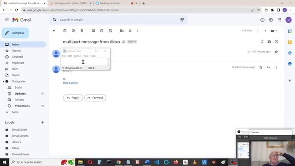Open Google Keep side panel

pyautogui.click(x=290, y=42)
